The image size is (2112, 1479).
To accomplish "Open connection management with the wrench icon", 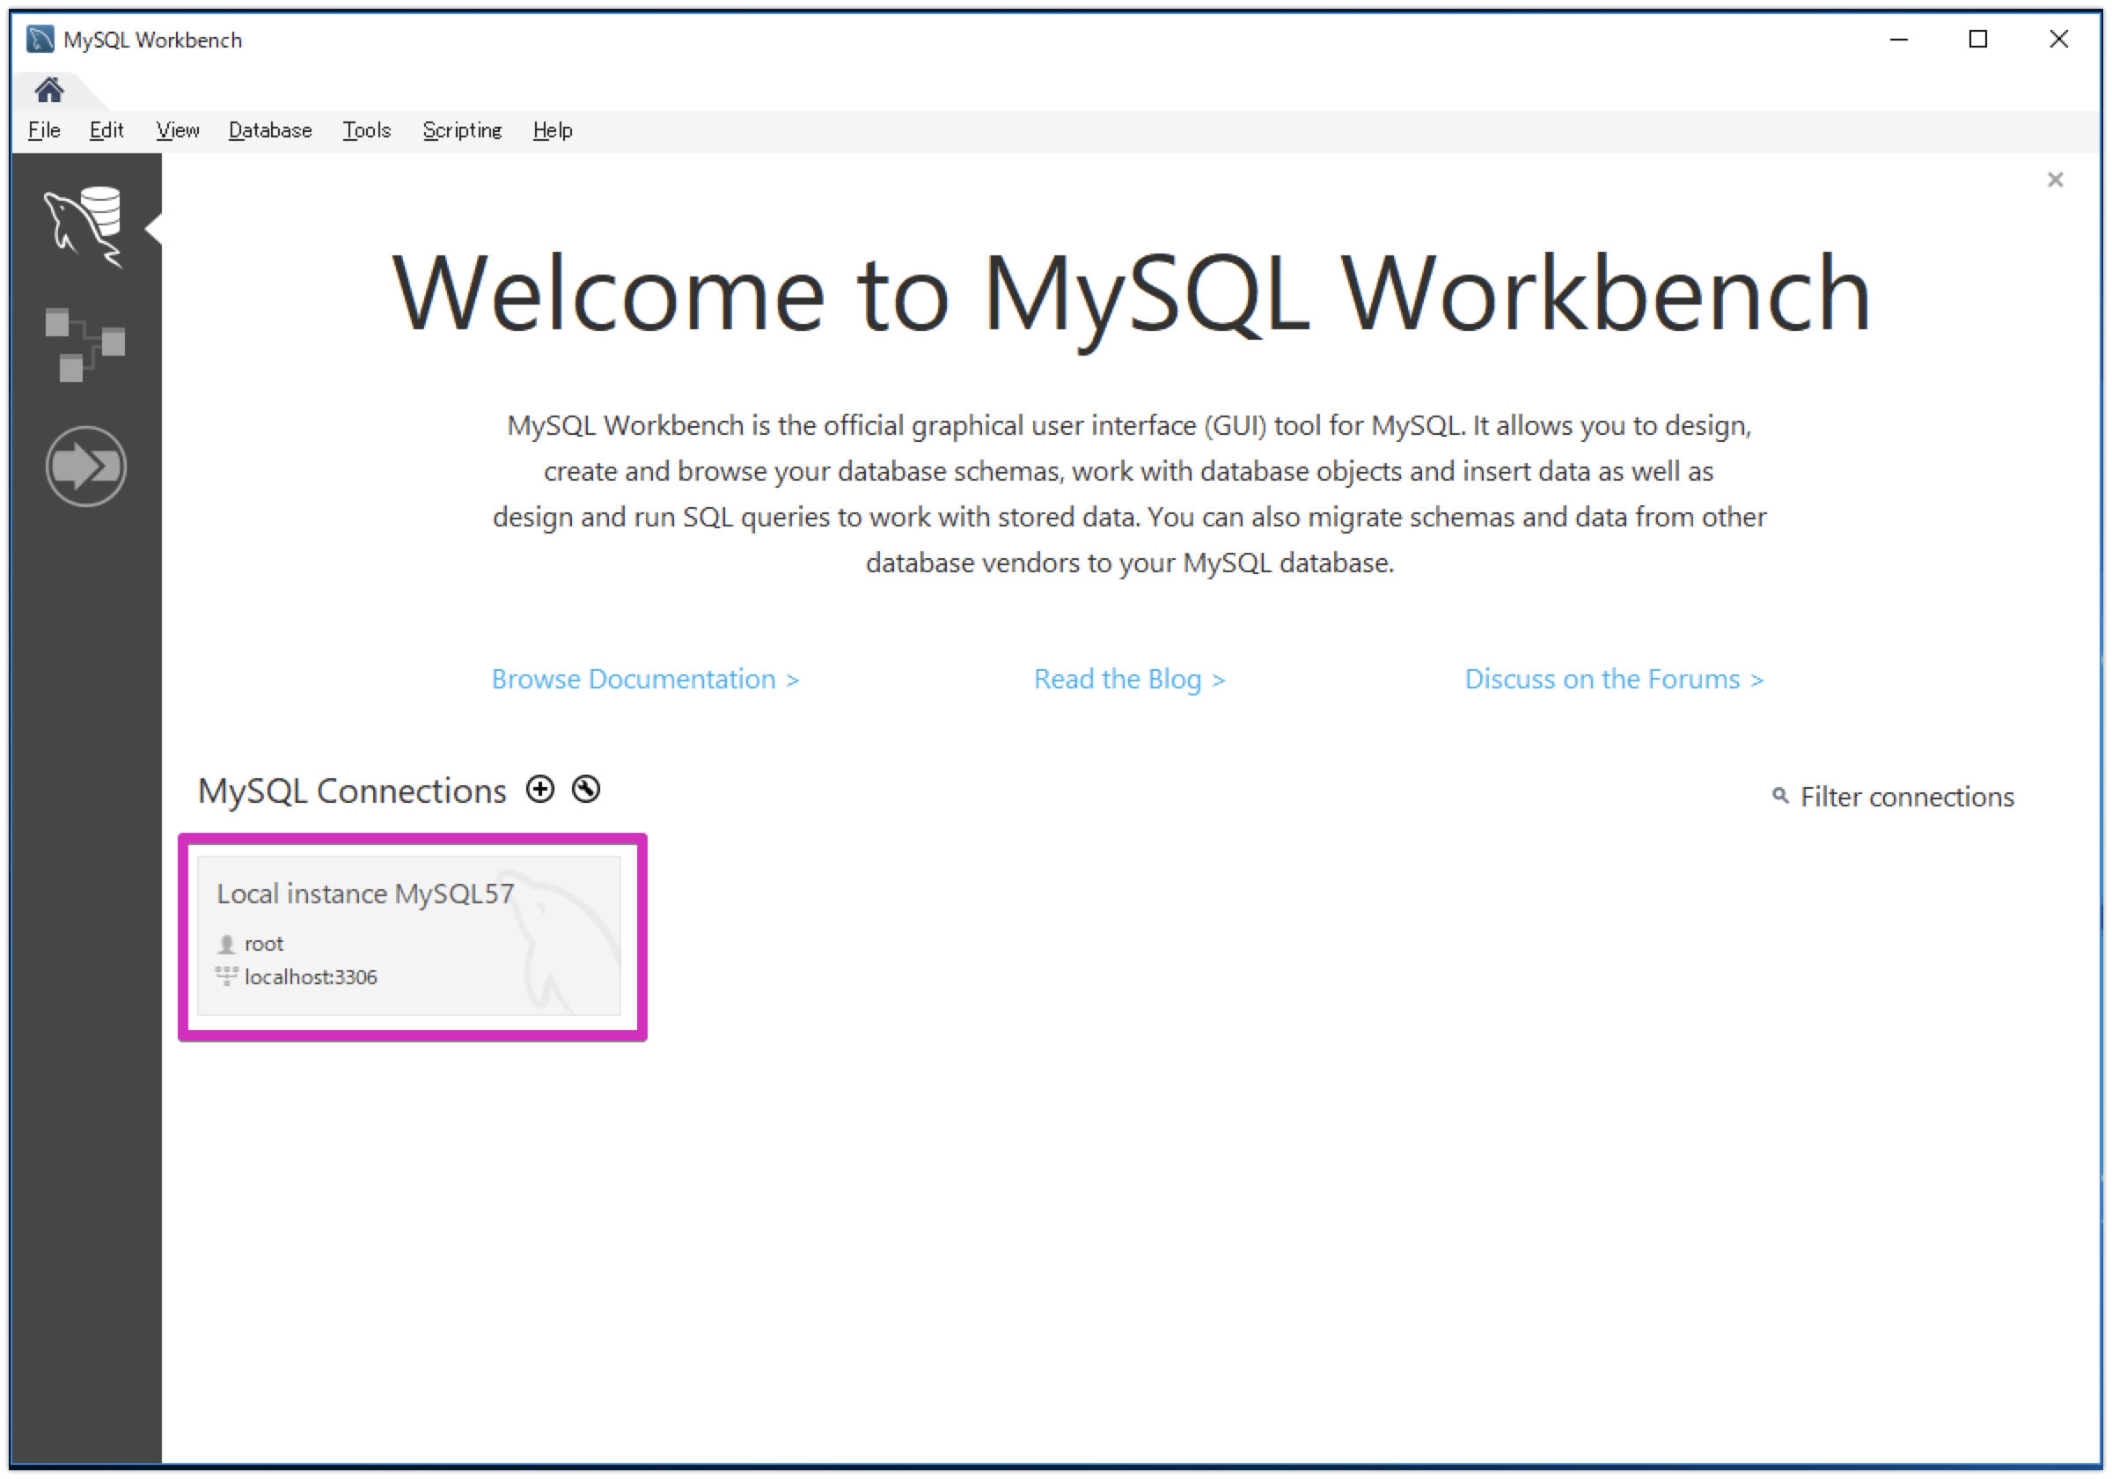I will click(x=586, y=789).
